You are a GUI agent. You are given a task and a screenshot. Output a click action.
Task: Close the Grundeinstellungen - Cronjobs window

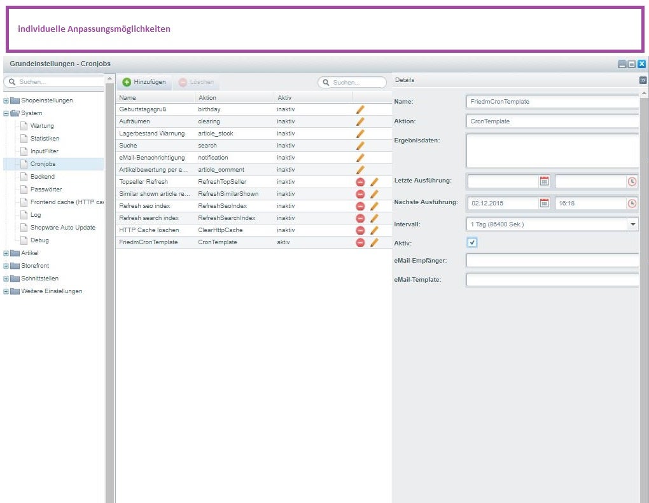coord(641,64)
